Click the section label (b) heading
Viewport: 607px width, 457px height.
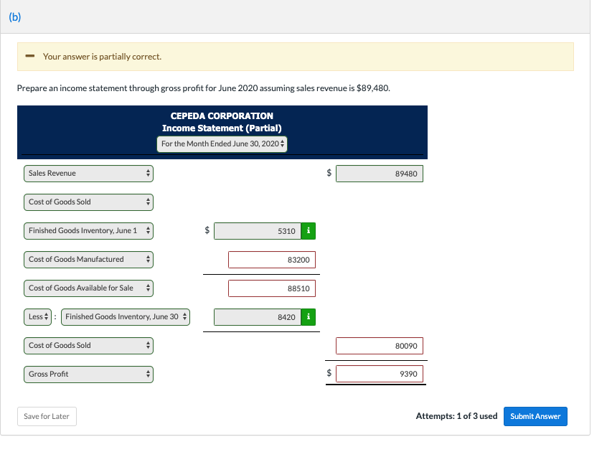pos(14,16)
